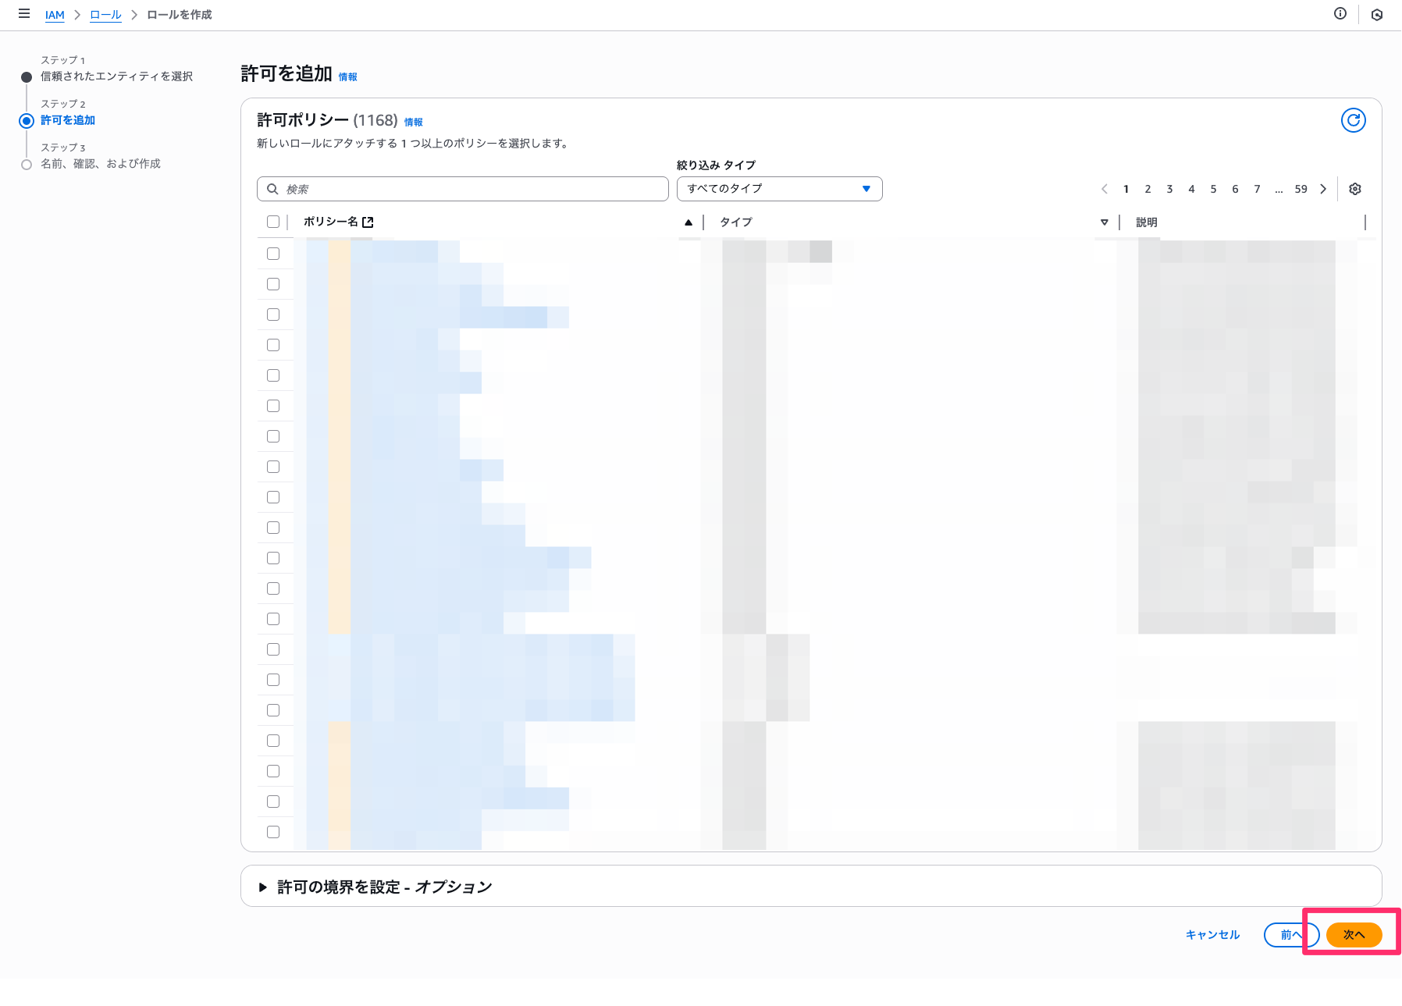Open the すべてのタイプ filter dropdown
Image resolution: width=1402 pixels, height=1006 pixels.
(778, 188)
